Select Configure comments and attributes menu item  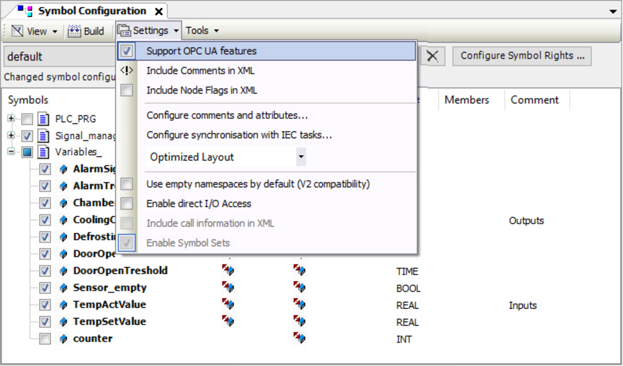pyautogui.click(x=227, y=115)
